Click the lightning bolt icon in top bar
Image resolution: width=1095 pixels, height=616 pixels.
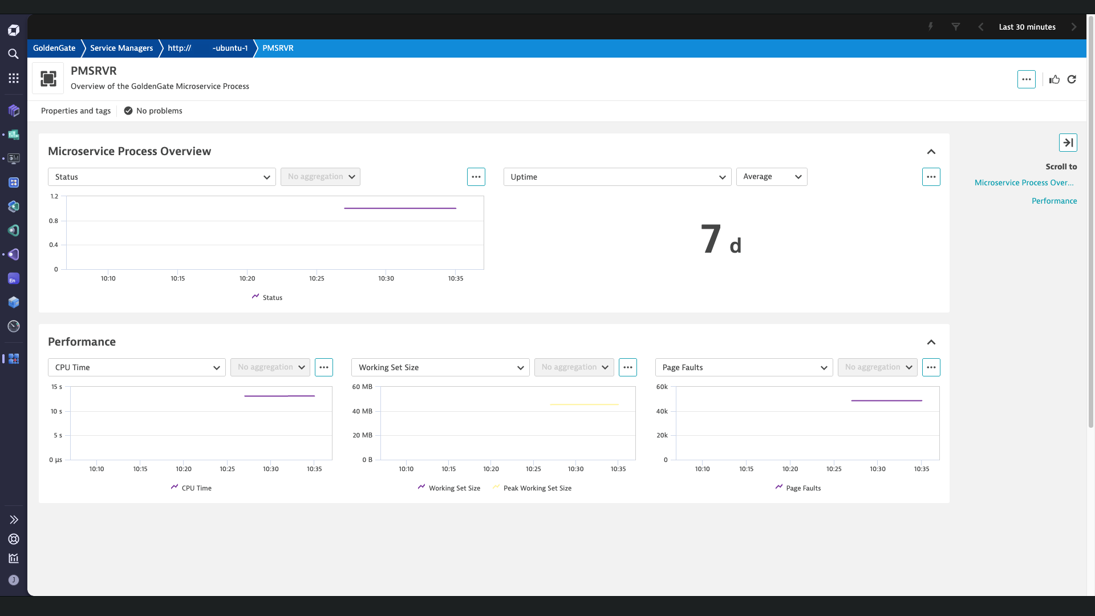click(931, 27)
